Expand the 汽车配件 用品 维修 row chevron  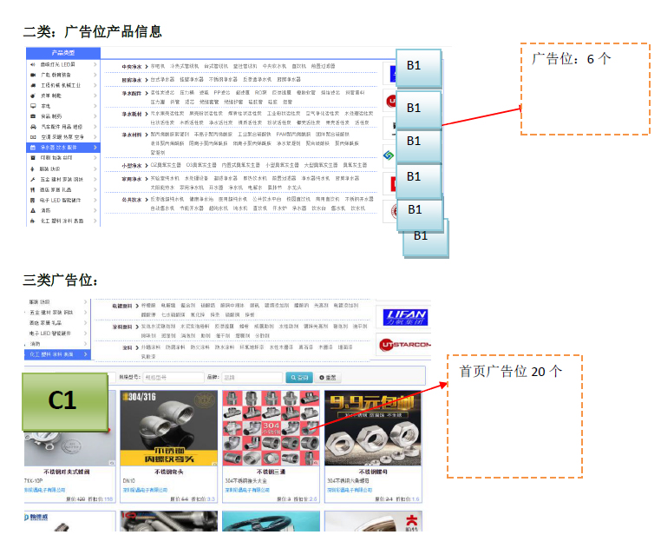pyautogui.click(x=95, y=127)
